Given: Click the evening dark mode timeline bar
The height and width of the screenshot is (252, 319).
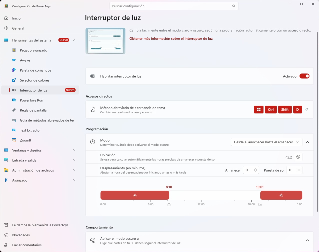Looking at the screenshot, I should (281, 195).
